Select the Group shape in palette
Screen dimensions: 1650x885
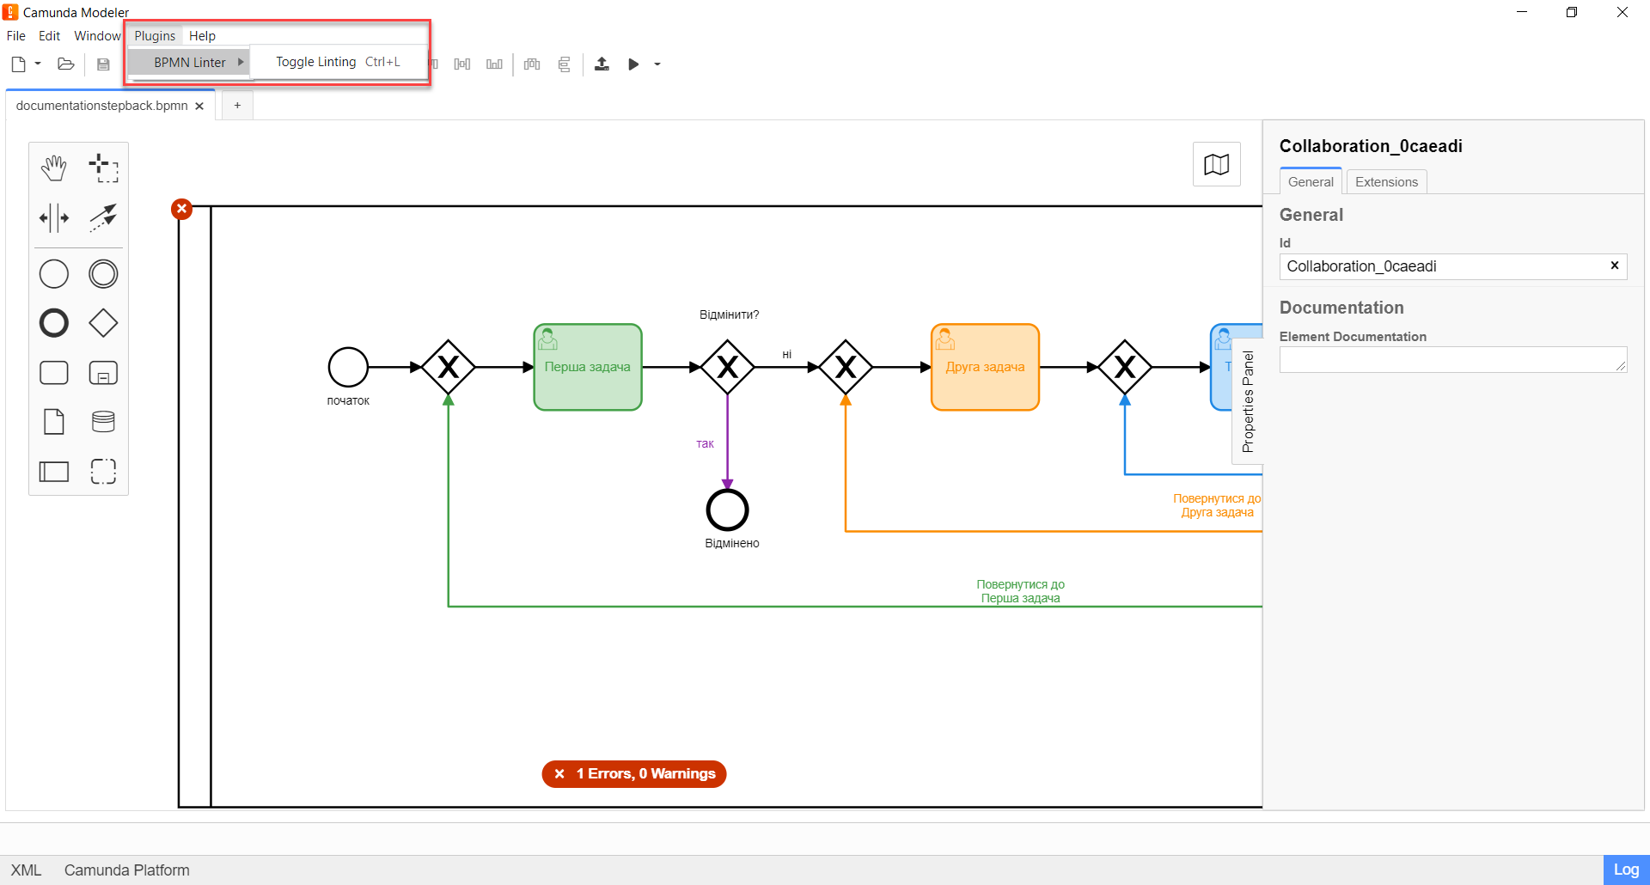coord(103,471)
